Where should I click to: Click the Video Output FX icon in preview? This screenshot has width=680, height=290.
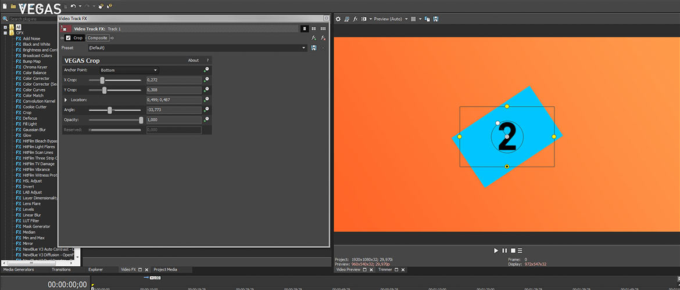pos(355,19)
